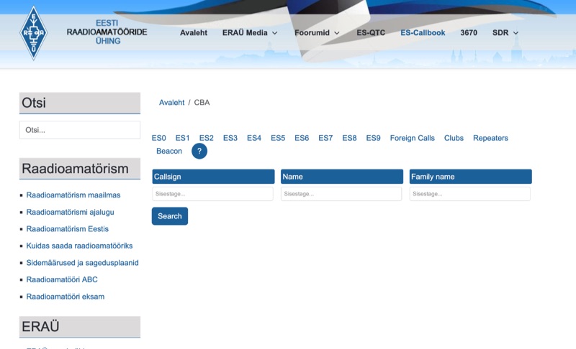Open the Foorumid dropdown menu
576x349 pixels.
[317, 33]
